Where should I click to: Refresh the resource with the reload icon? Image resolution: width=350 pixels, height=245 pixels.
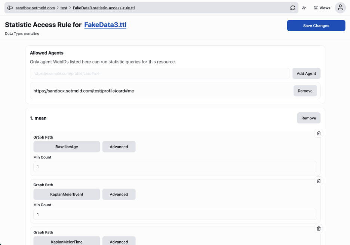[x=293, y=8]
